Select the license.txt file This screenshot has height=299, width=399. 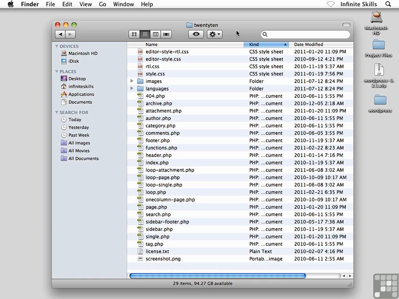(240, 251)
